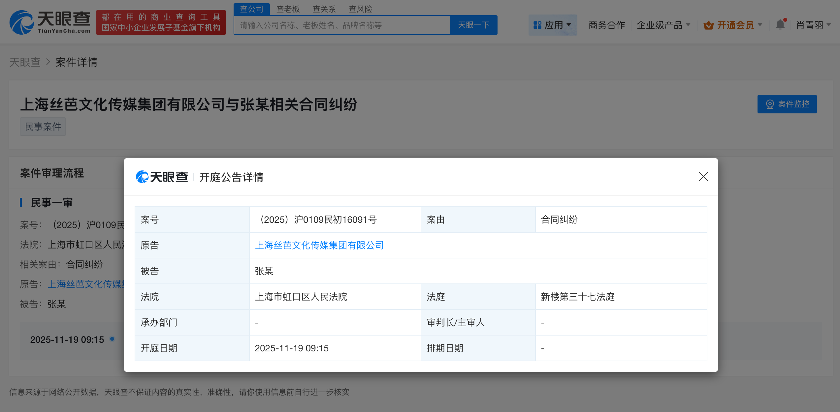Switch to the 查风险 tab
This screenshot has height=412, width=840.
pyautogui.click(x=361, y=9)
